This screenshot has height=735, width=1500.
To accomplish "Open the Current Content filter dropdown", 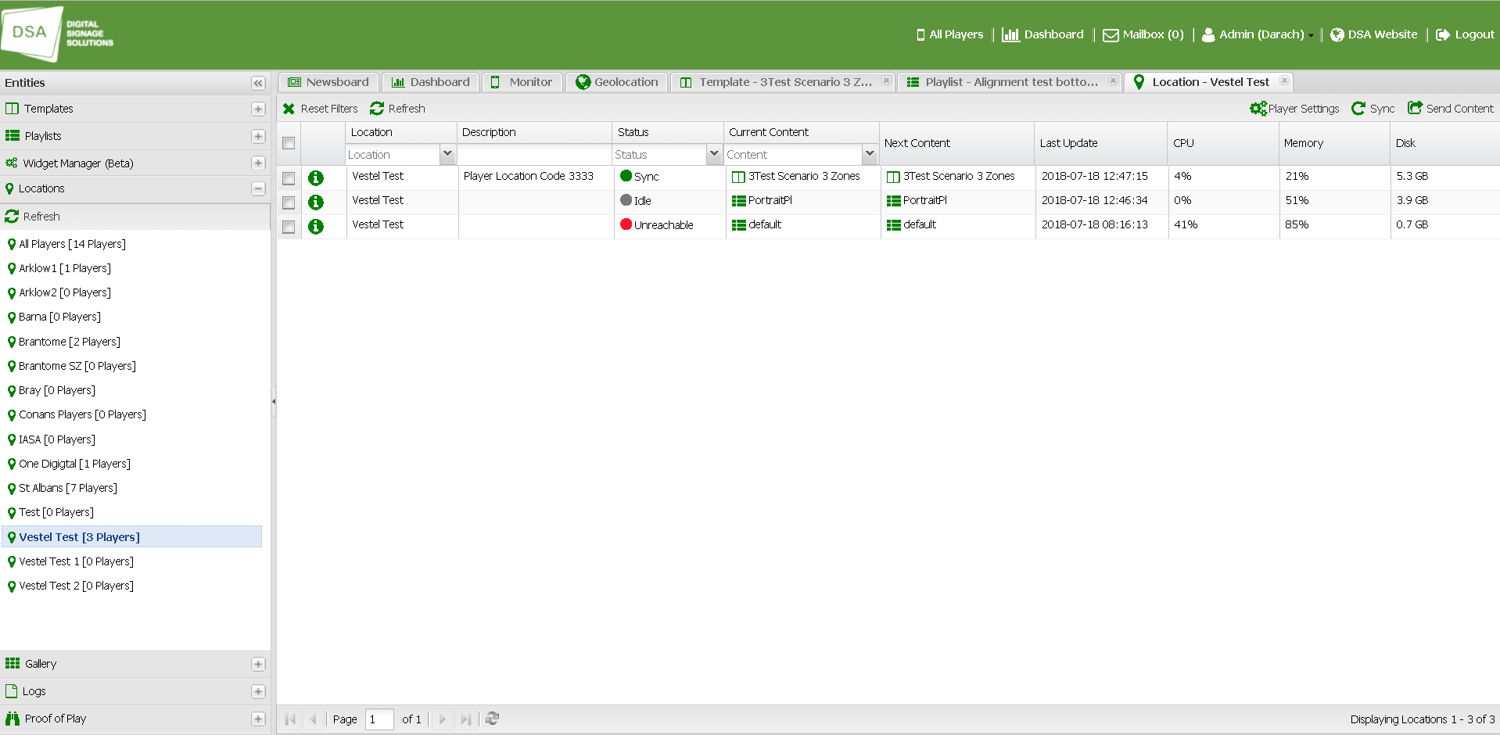I will pos(870,154).
